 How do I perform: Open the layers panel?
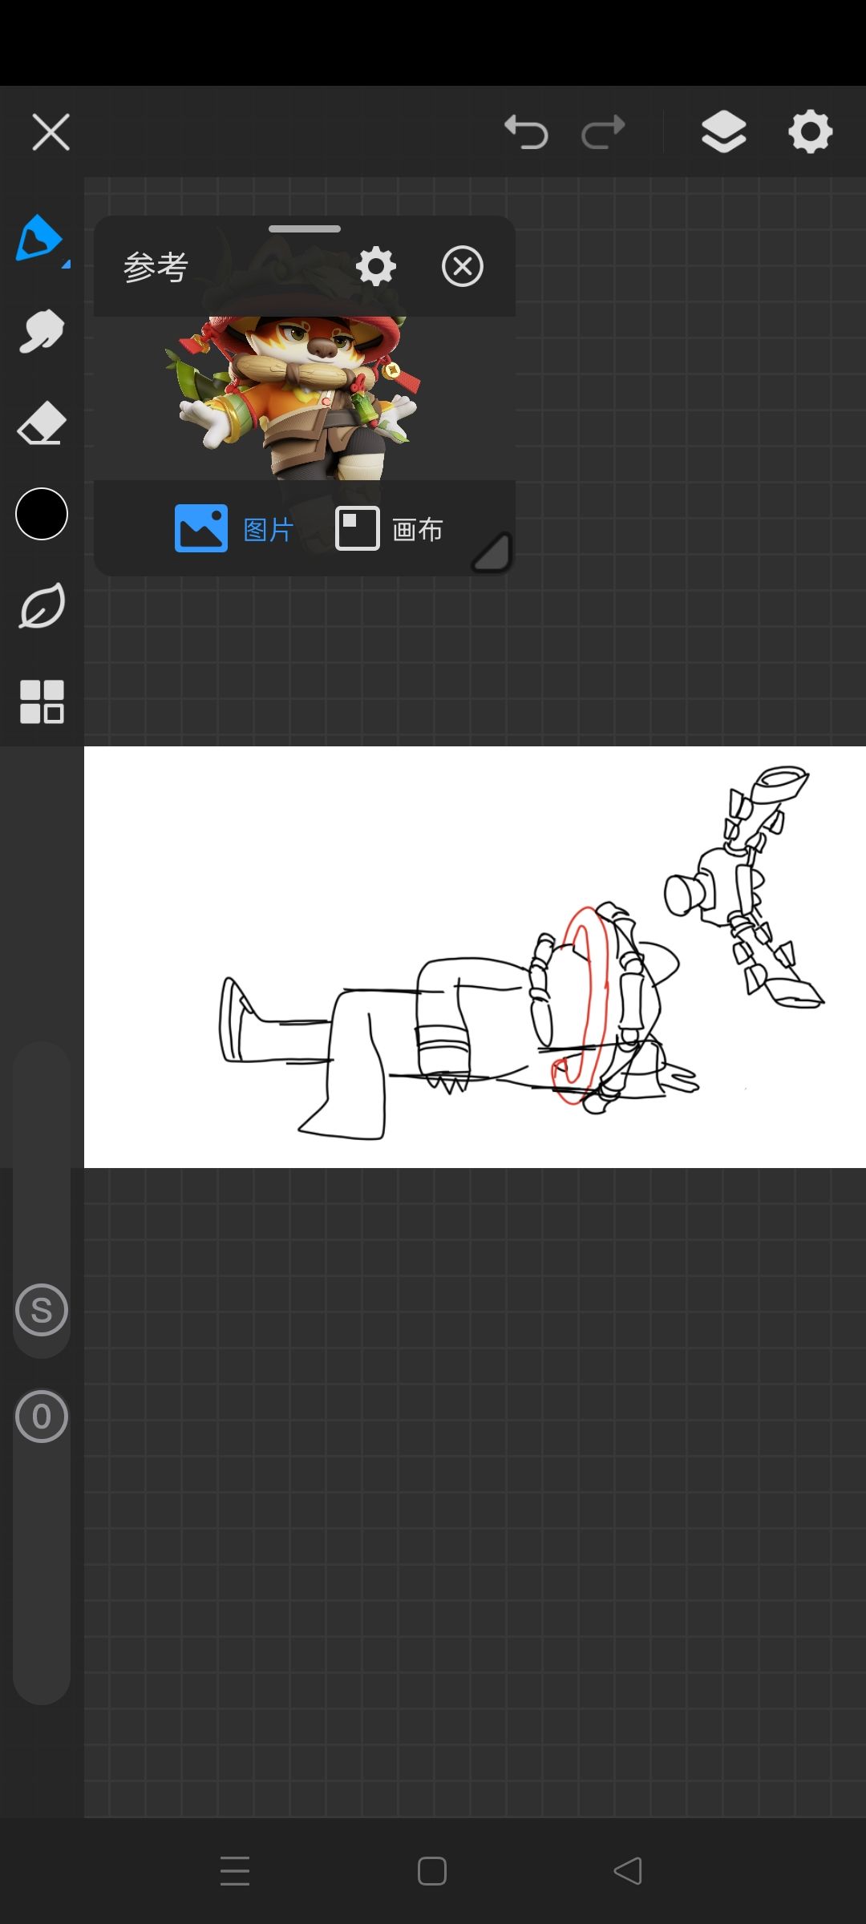tap(724, 132)
